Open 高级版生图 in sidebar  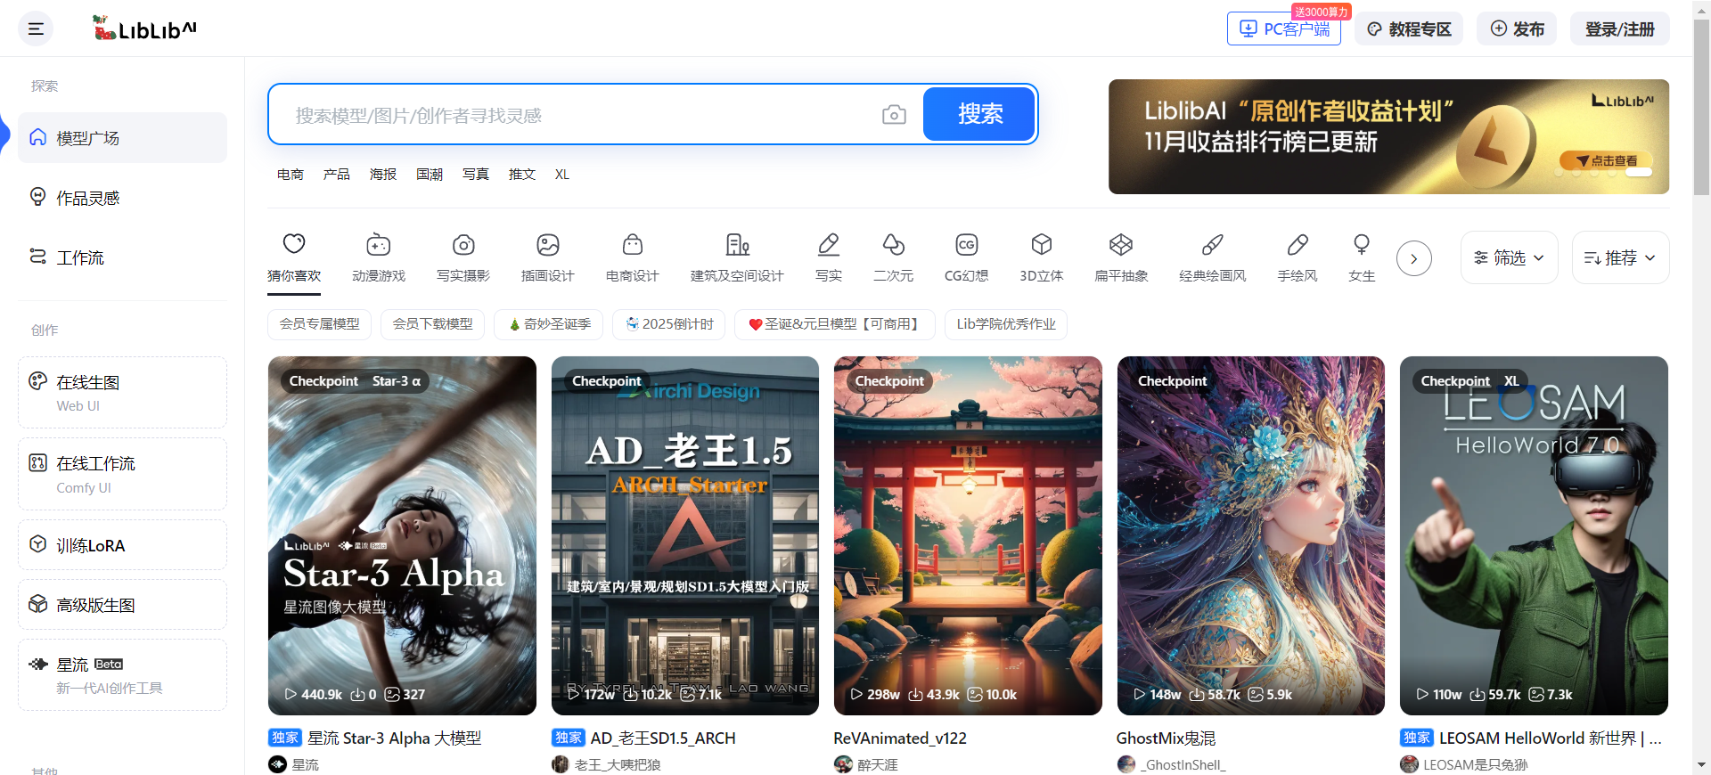coord(122,605)
